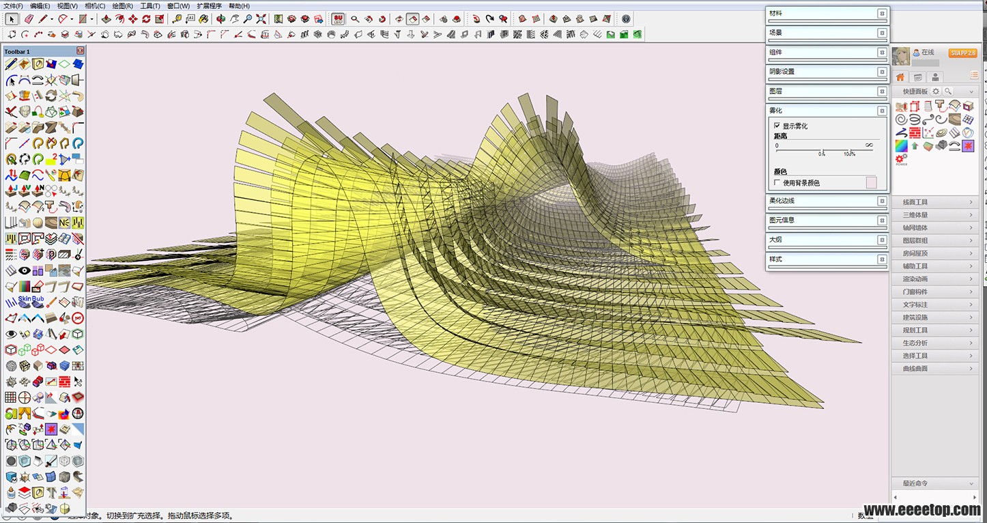Expand the 样式 panel via its header button
987x523 pixels.
(882, 259)
